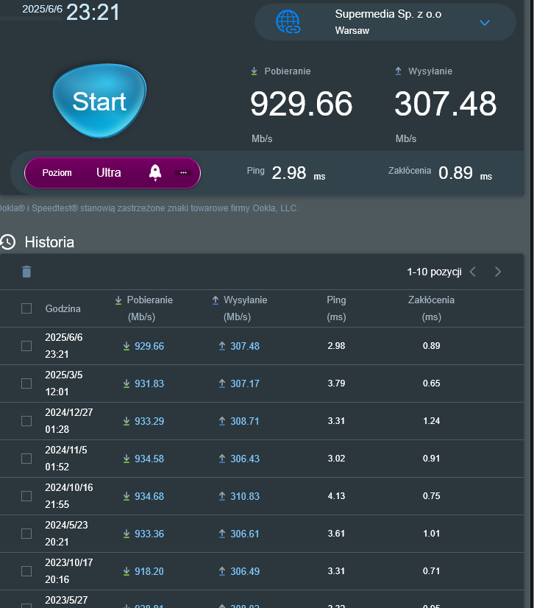Viewport: 534px width, 608px height.
Task: Go to previous history page arrow
Action: coord(473,272)
